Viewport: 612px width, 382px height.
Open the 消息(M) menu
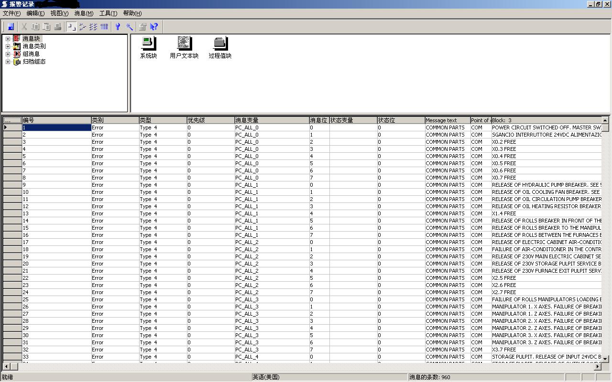[x=84, y=13]
